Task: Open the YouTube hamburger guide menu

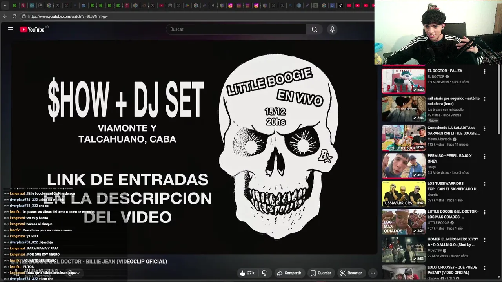Action: [x=11, y=29]
